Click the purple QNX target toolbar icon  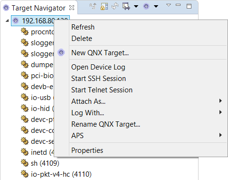pyautogui.click(x=146, y=6)
